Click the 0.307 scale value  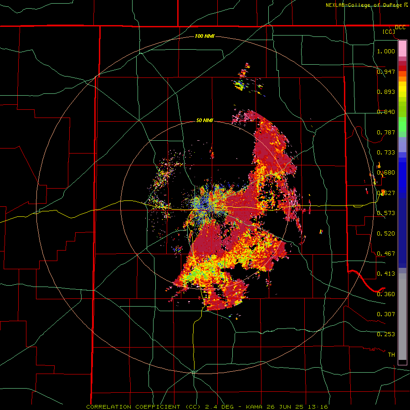point(386,314)
